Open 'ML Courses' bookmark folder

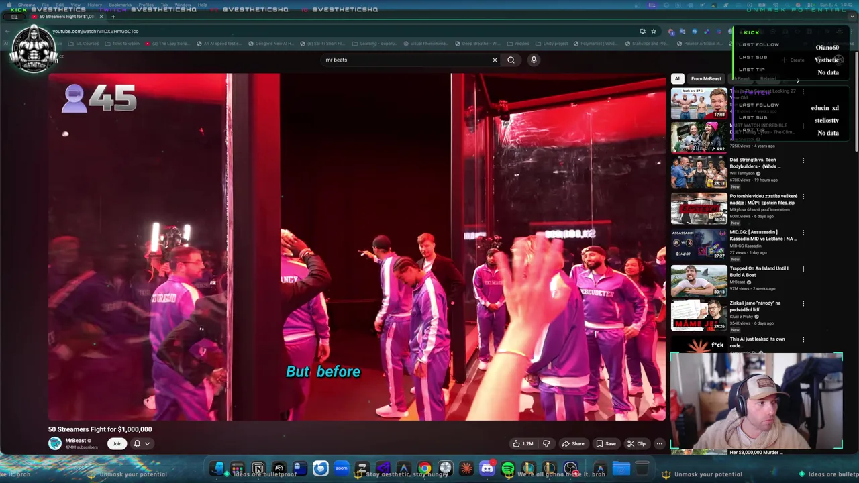[83, 44]
